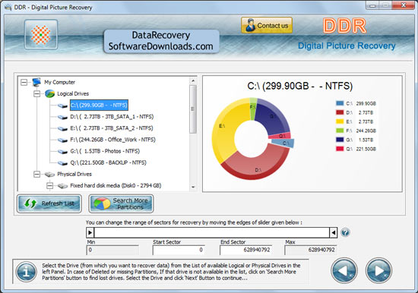Click the yellow E:\ legend swatch

tap(340, 121)
